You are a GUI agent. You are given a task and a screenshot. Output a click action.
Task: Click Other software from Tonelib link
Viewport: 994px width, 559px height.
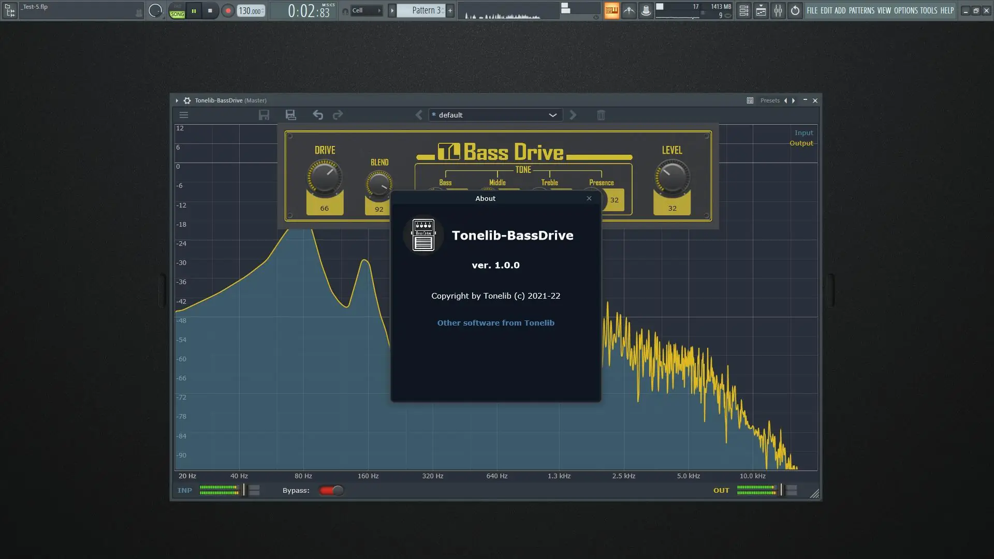(x=495, y=323)
